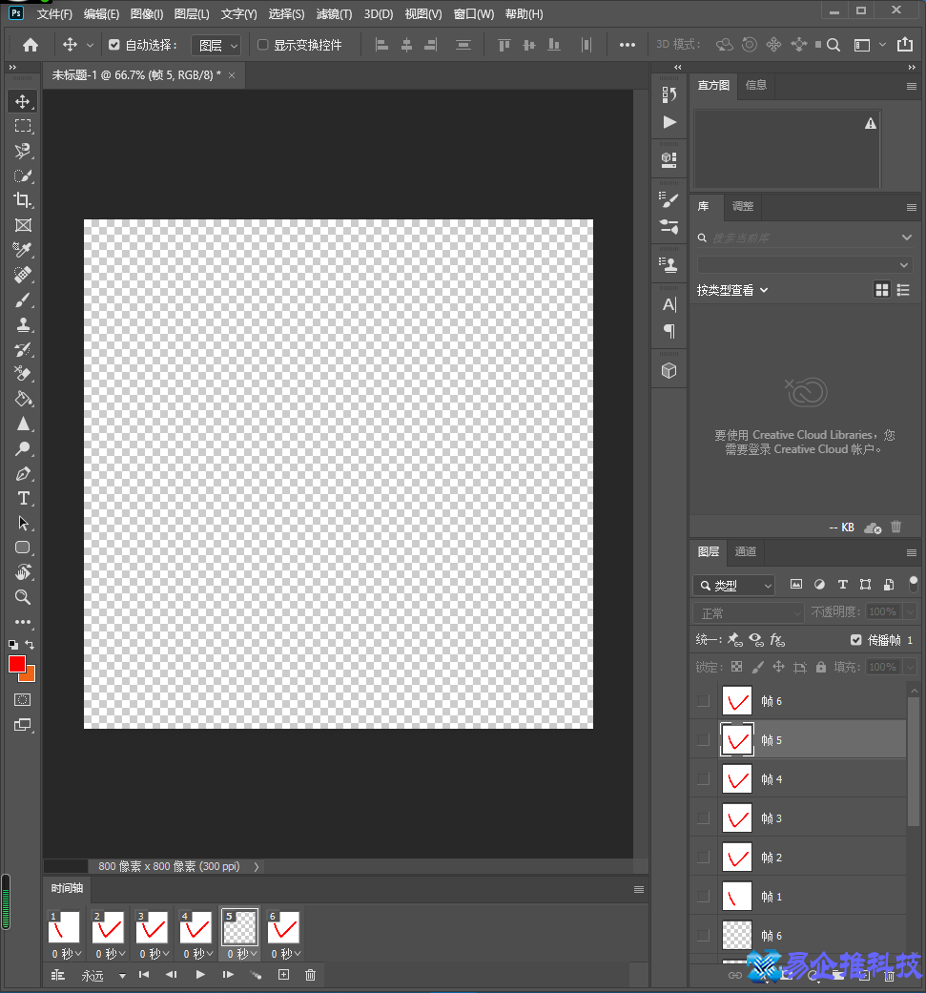
Task: Play the animation in the timeline
Action: coord(199,974)
